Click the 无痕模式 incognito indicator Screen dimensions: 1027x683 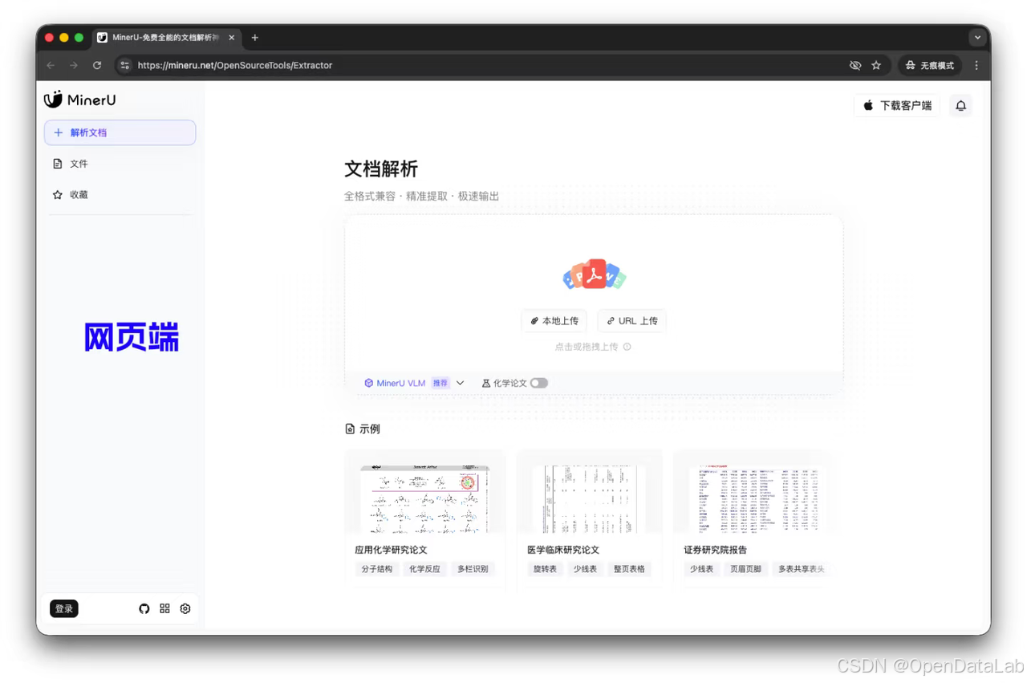930,66
